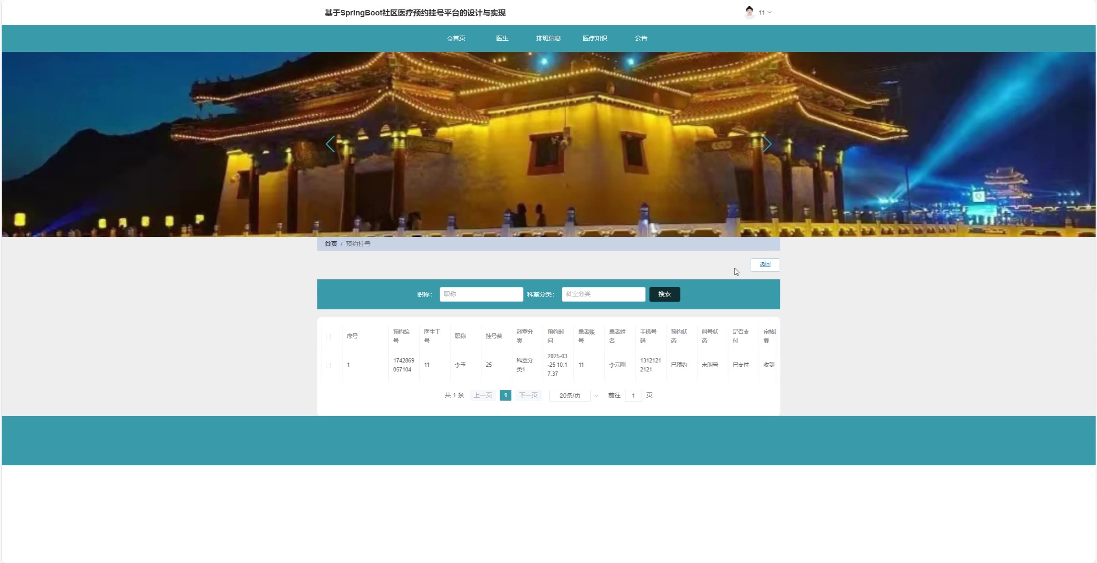Click the 前往 page number field
The image size is (1097, 563).
point(633,395)
